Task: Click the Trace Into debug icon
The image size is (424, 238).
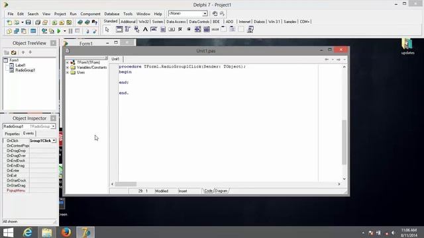Action: tap(87, 31)
